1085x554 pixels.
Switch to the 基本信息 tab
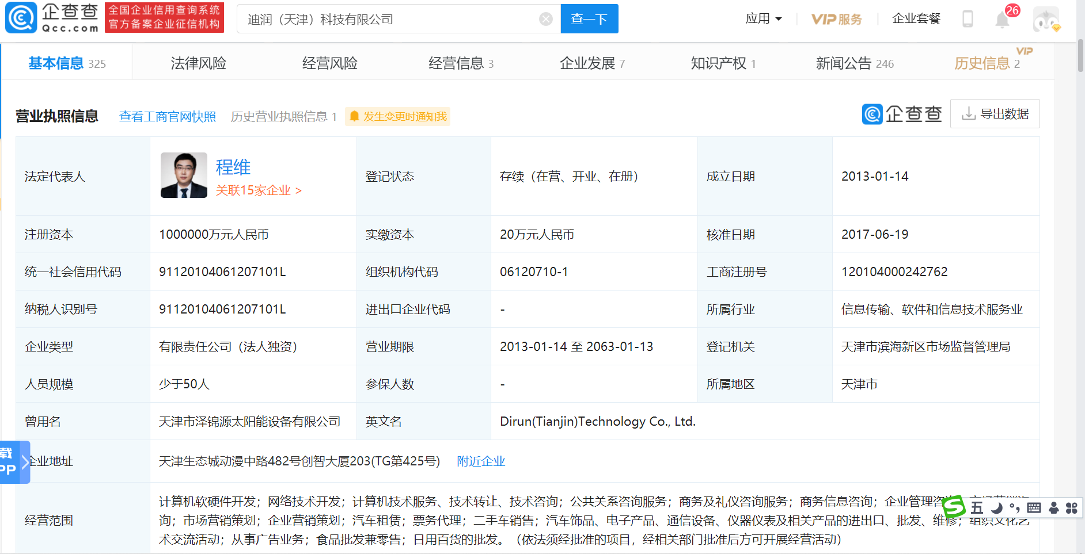tap(67, 63)
